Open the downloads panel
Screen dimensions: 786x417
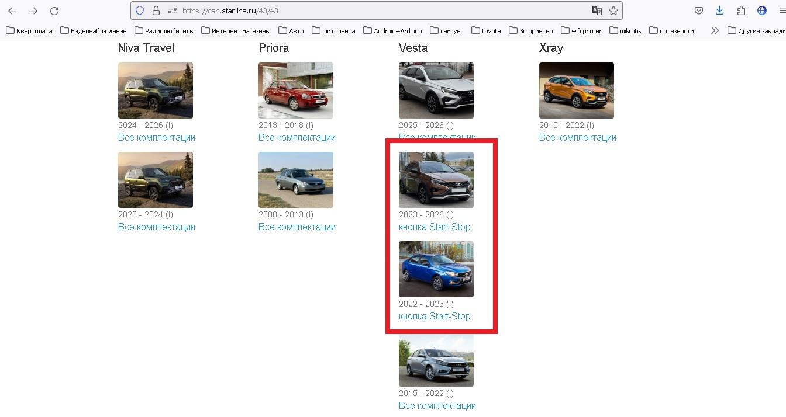[720, 11]
